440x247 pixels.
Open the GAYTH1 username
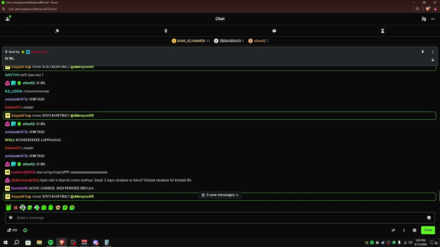coord(12,75)
